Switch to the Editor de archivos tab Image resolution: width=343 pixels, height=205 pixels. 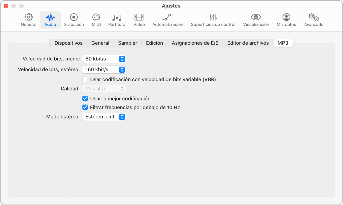(248, 43)
